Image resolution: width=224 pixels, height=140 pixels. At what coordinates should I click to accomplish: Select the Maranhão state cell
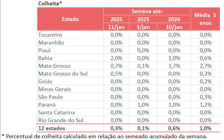(x=51, y=43)
